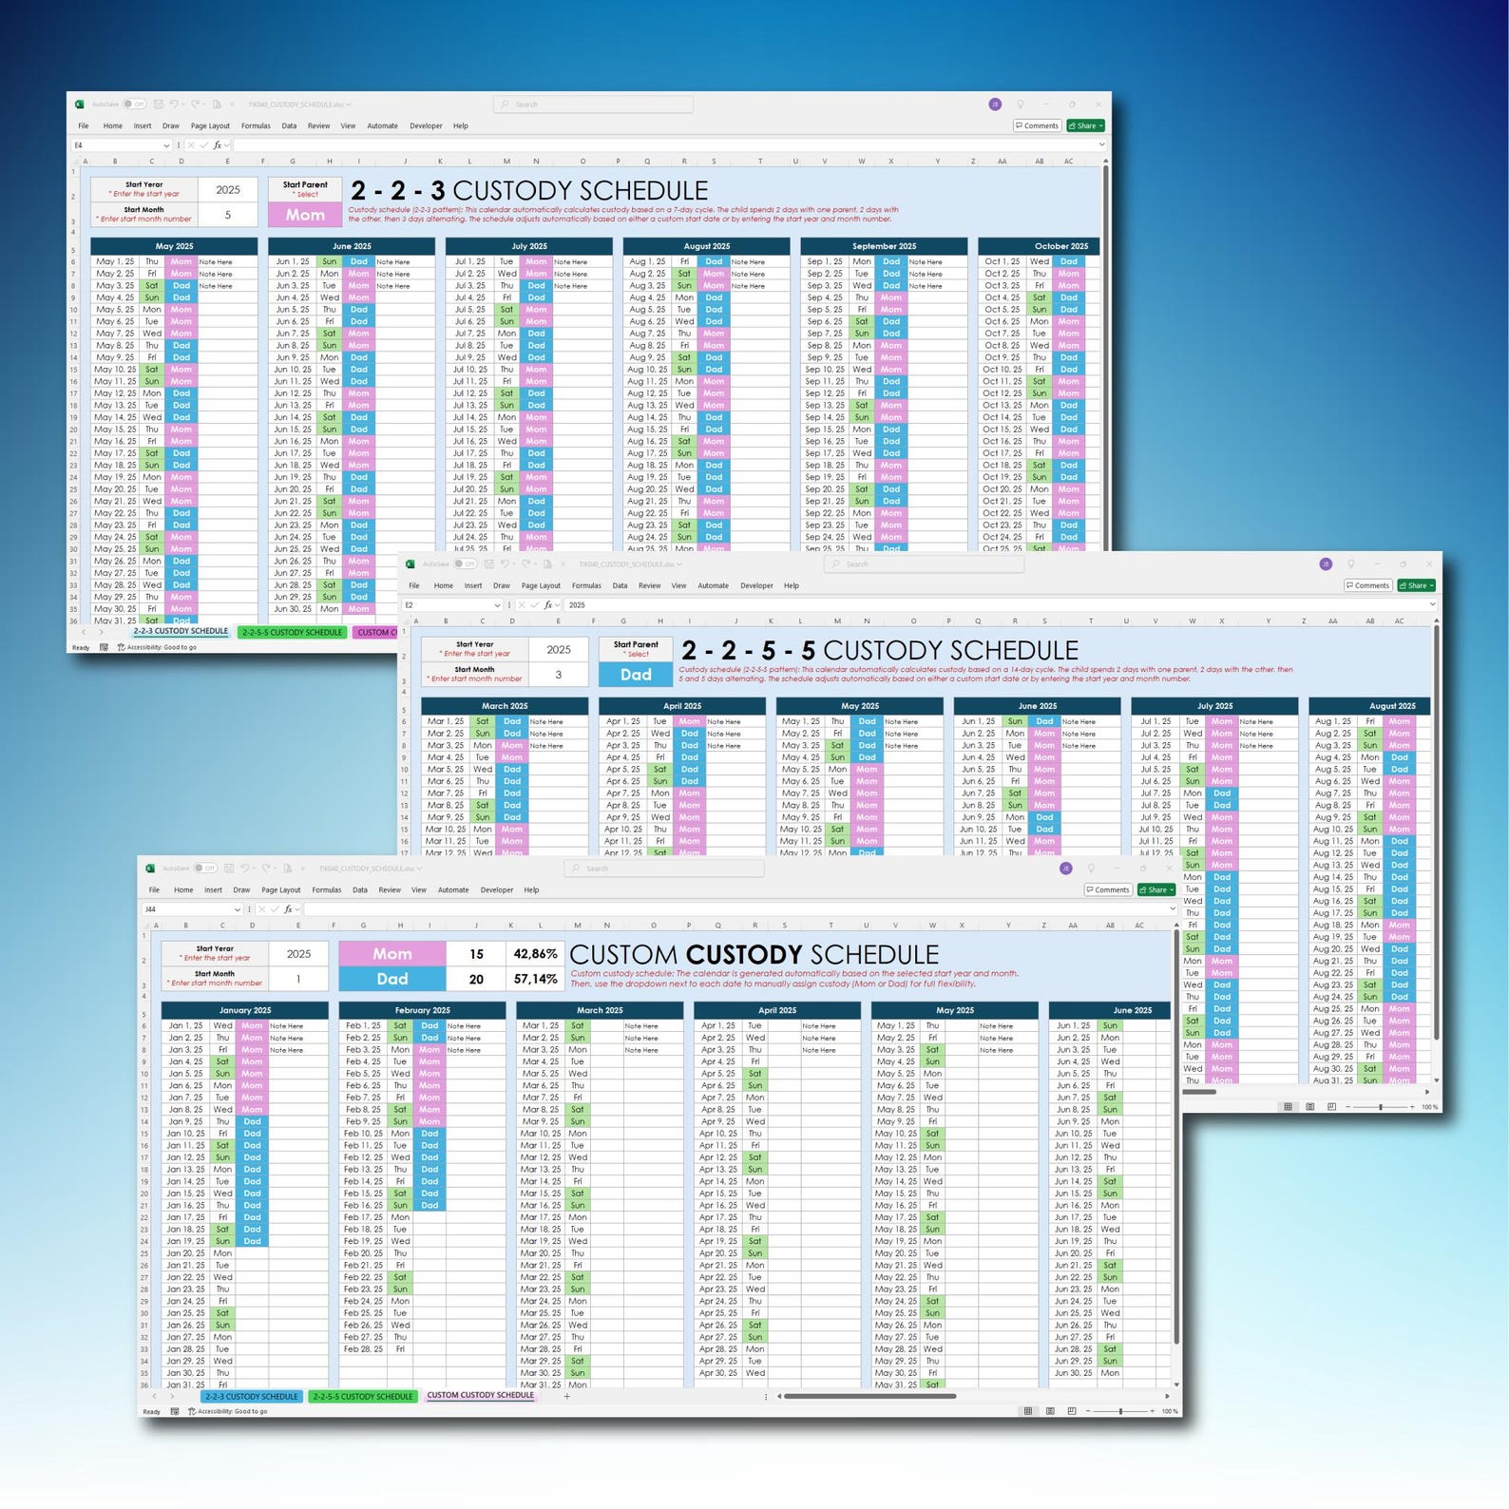The height and width of the screenshot is (1509, 1509).
Task: Click Search box in 2-2-3 schedule window
Action: 593,105
